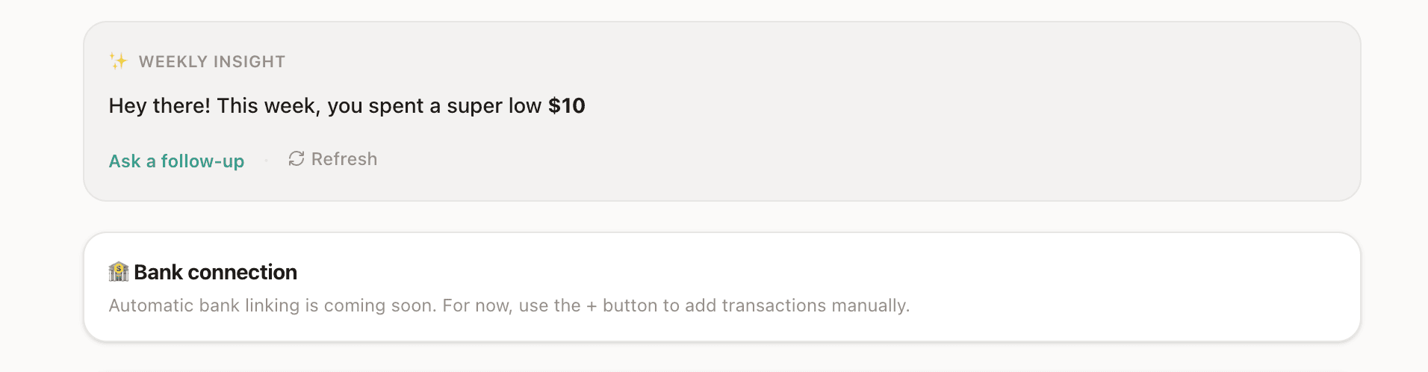Click the dot separator before Refresh
This screenshot has width=1428, height=372.
[x=266, y=161]
